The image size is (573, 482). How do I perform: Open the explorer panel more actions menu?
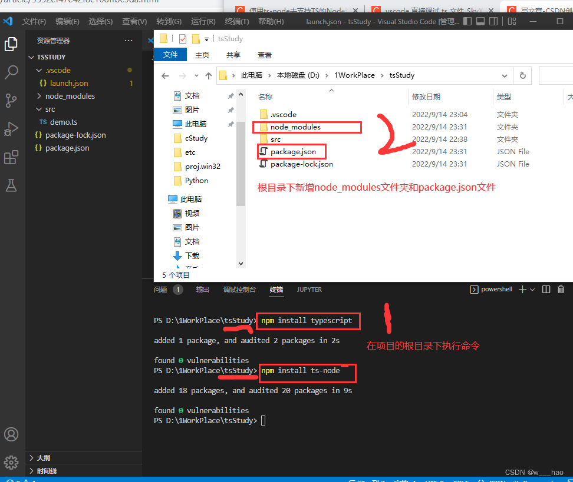click(129, 41)
